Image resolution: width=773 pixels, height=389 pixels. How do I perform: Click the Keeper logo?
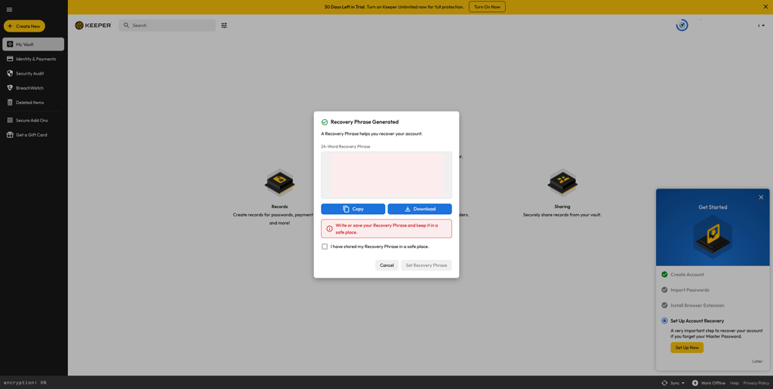pyautogui.click(x=93, y=25)
